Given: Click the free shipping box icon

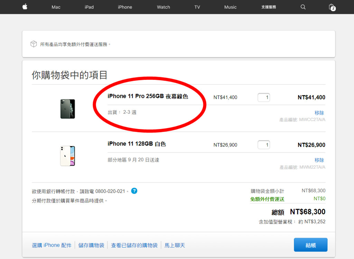Looking at the screenshot, I should 34,44.
